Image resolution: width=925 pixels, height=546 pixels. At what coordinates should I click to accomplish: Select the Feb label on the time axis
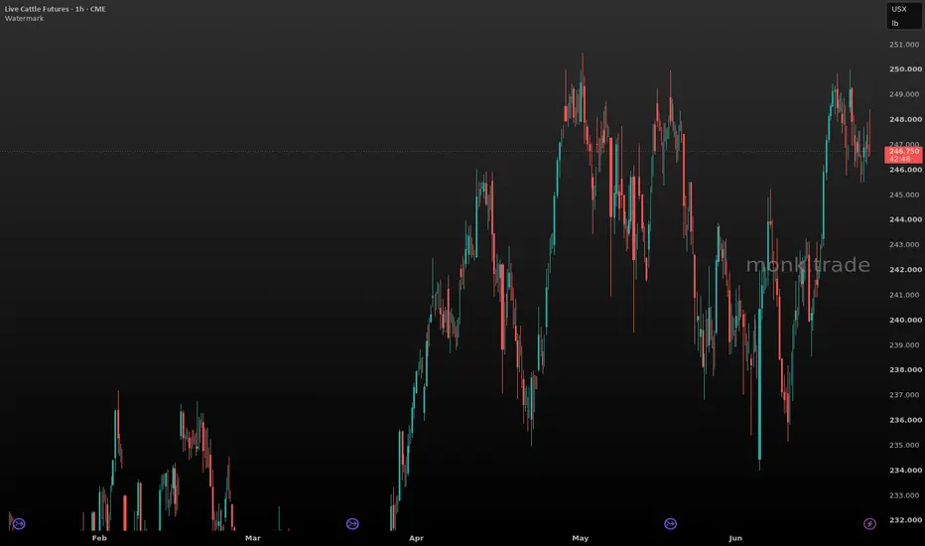click(x=99, y=538)
